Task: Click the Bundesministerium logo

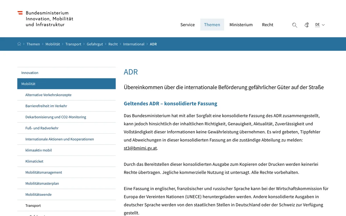Action: [45, 19]
